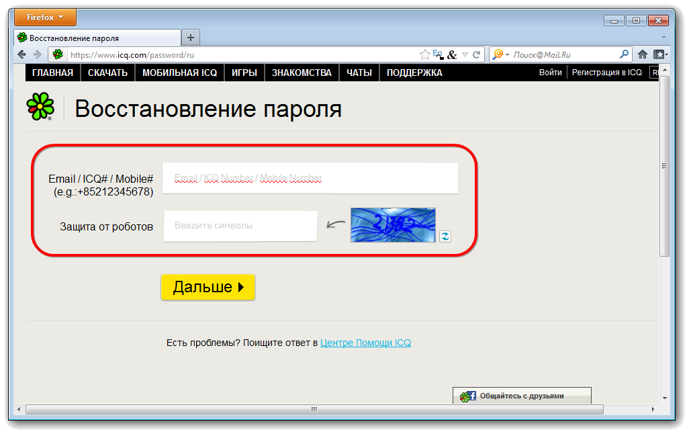This screenshot has width=689, height=434.
Task: Minimize the Firefox window
Action: (x=614, y=21)
